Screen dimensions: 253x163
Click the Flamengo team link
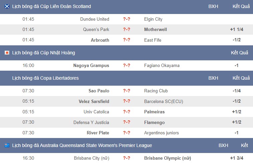tap(155, 122)
